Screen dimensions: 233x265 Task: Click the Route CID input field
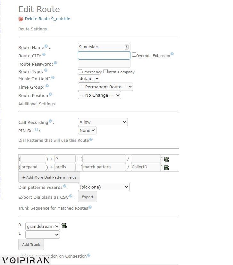104,55
